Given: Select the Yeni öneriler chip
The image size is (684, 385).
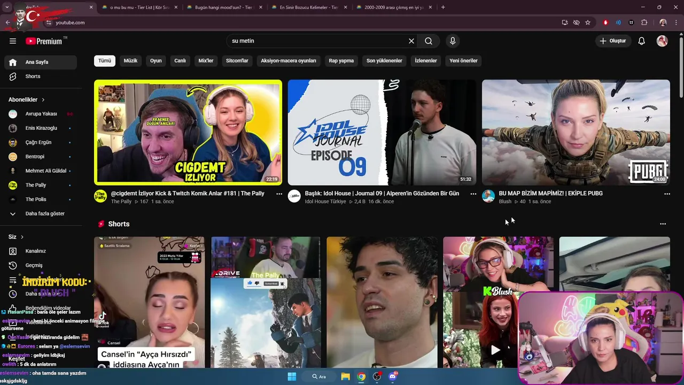Looking at the screenshot, I should (x=463, y=61).
